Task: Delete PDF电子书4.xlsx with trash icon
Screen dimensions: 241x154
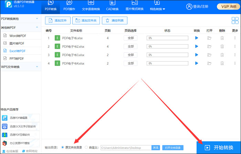Action: (222, 63)
